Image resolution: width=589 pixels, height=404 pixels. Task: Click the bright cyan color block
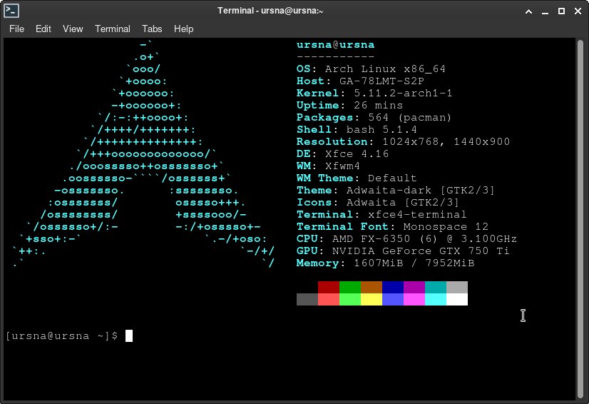click(436, 299)
